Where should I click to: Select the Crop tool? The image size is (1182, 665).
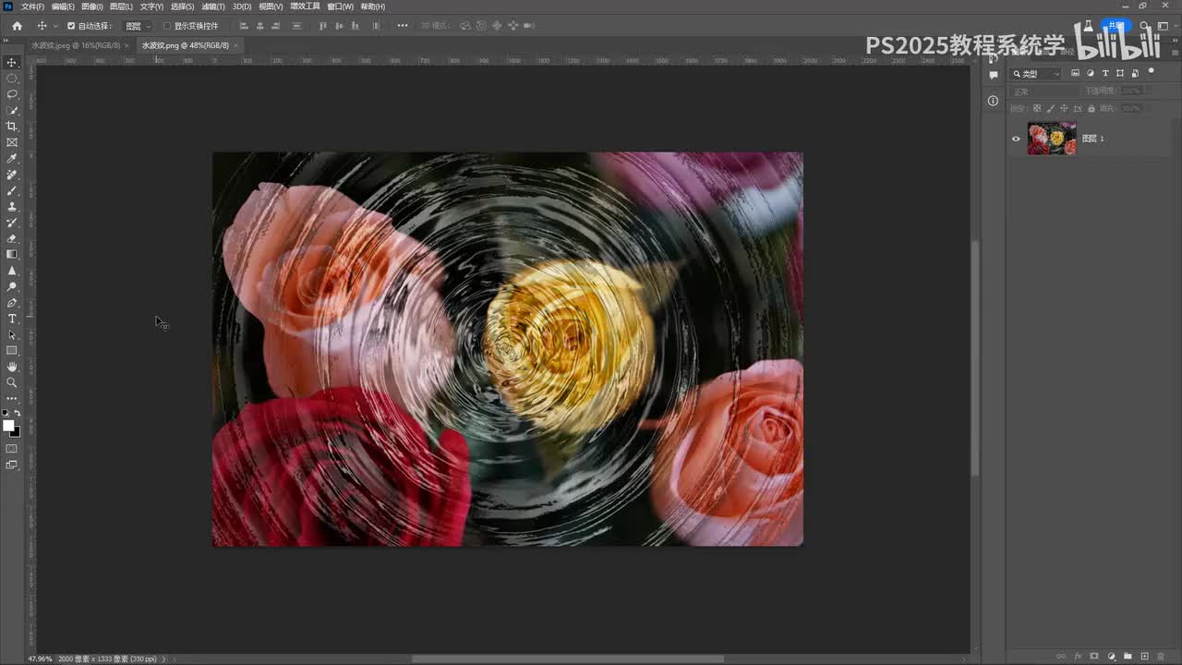(12, 127)
